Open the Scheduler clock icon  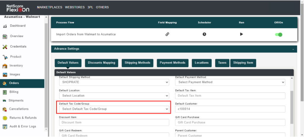click(x=204, y=34)
